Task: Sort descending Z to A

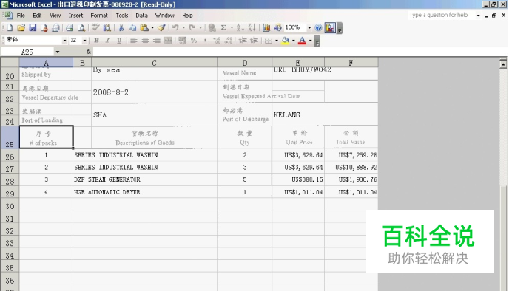Action: [x=252, y=28]
